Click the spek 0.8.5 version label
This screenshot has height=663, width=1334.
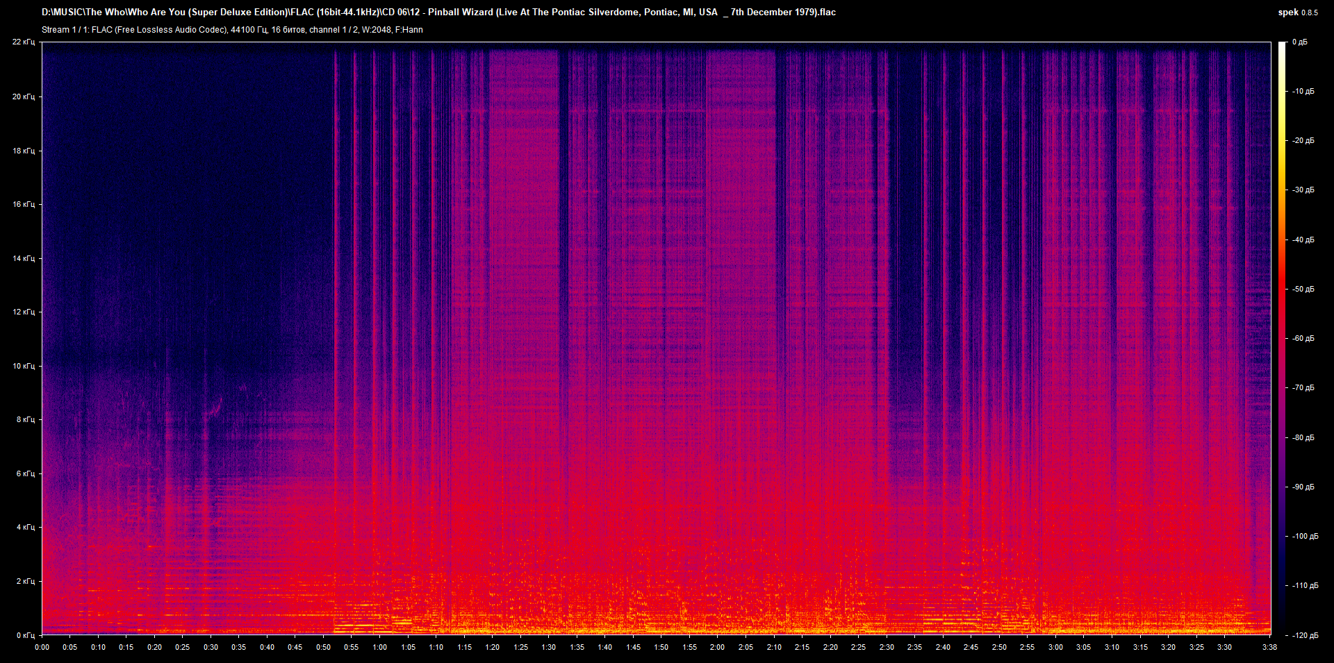point(1297,12)
